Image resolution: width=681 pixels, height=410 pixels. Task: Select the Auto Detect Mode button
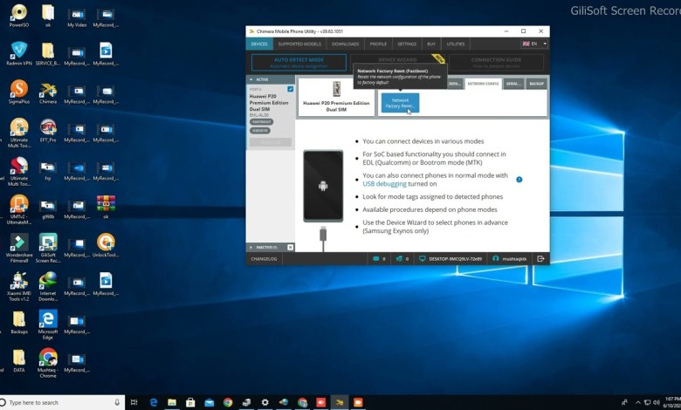[299, 63]
